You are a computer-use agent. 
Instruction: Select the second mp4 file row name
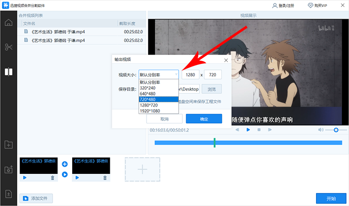pyautogui.click(x=58, y=40)
